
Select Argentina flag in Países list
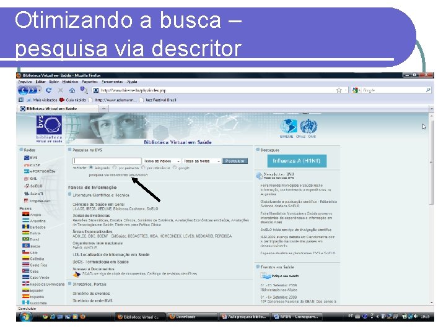pyautogui.click(x=26, y=221)
